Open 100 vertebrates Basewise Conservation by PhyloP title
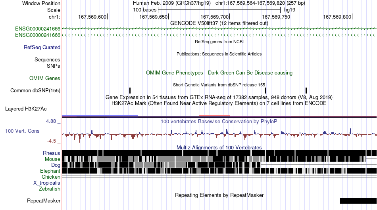 pos(219,121)
